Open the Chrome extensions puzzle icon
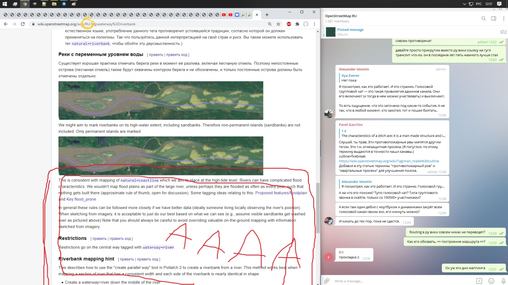Viewport: 508px width, 285px height. click(x=297, y=24)
